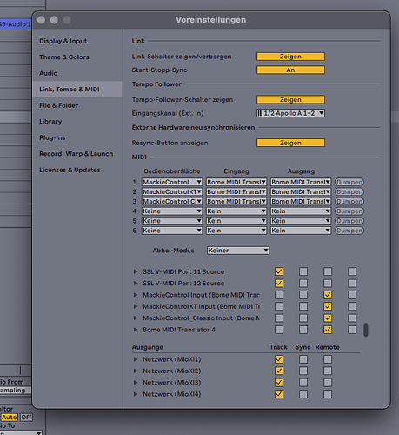
Task: Enable Sync for Netzwerk (MioXI2) output
Action: click(303, 371)
